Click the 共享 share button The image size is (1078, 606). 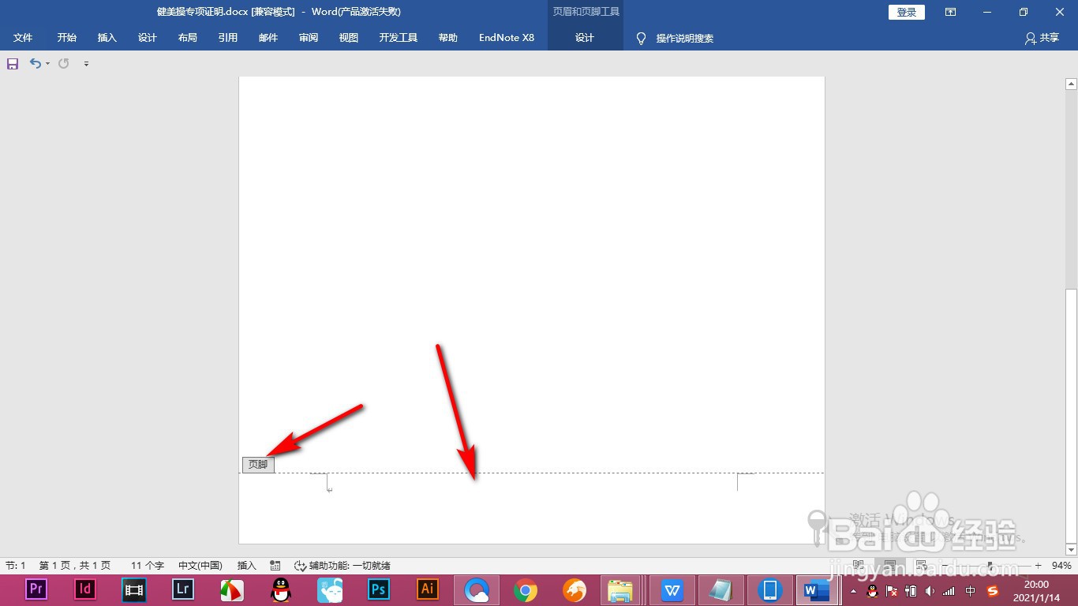click(x=1042, y=38)
